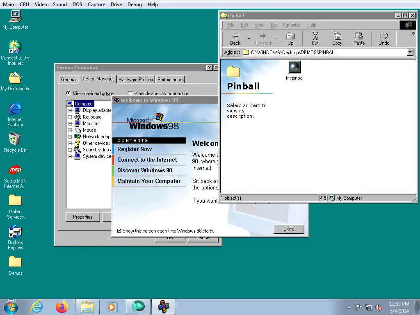Click Action Center flag tray icon

(358, 307)
